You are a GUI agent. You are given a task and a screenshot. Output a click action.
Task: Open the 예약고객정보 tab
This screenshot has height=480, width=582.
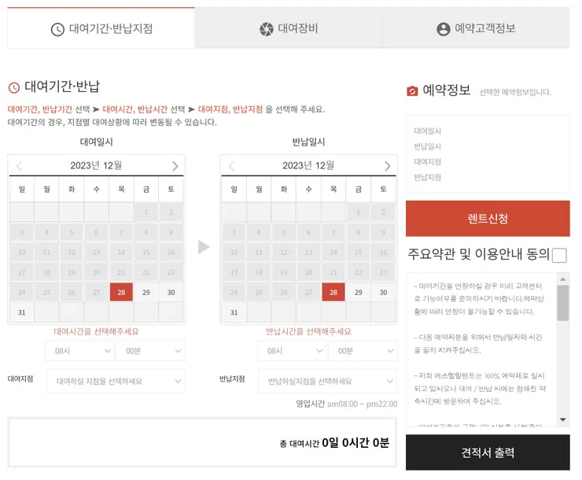476,29
